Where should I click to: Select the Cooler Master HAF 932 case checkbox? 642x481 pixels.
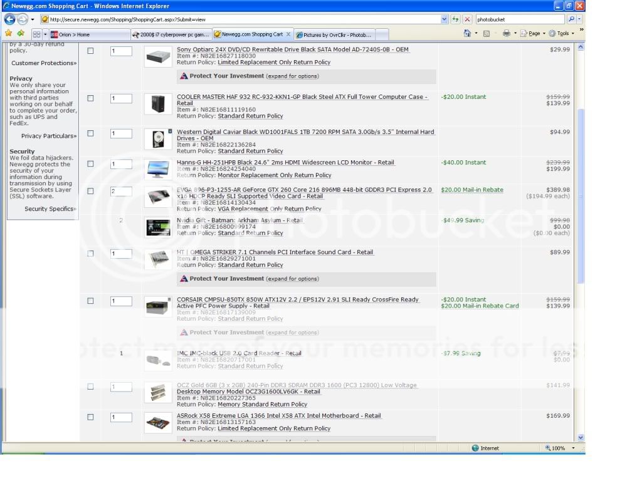coord(90,98)
